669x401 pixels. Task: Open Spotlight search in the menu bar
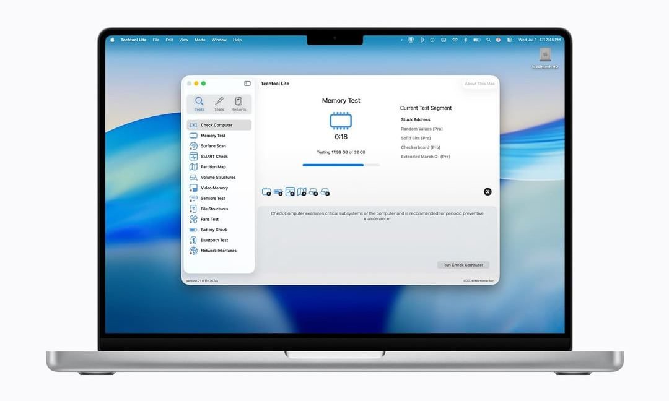488,40
